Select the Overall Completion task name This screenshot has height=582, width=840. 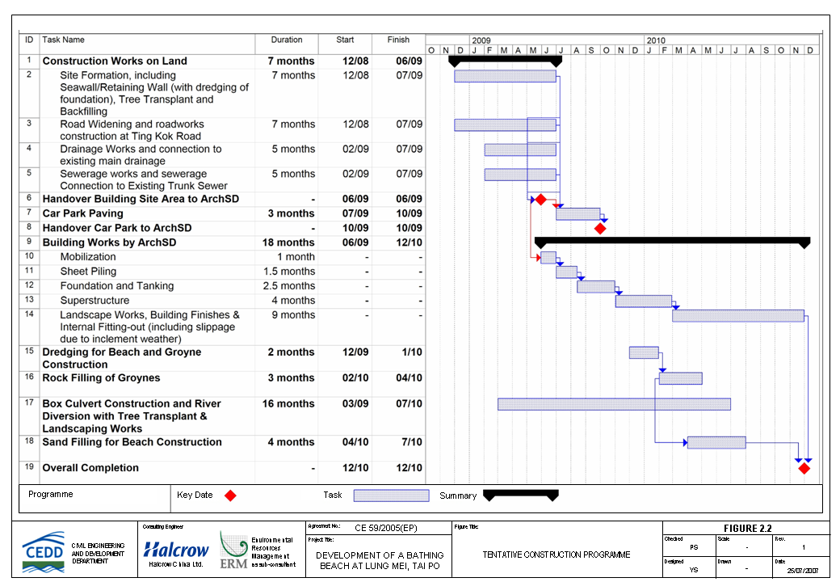(90, 468)
